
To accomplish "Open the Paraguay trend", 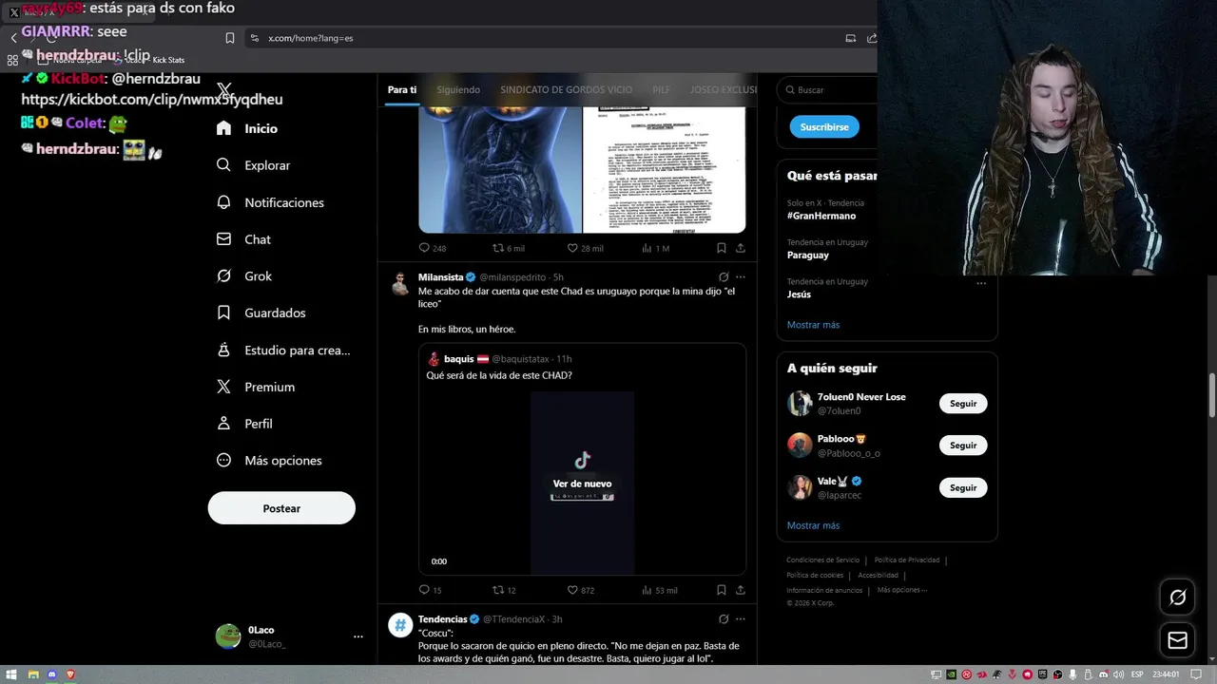I will [x=808, y=255].
